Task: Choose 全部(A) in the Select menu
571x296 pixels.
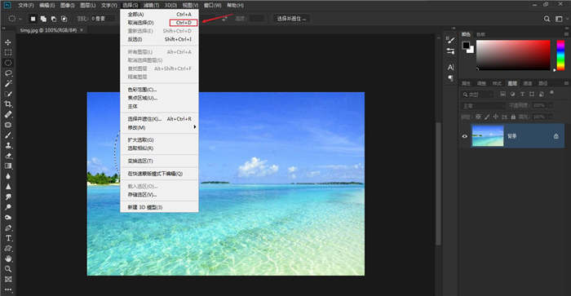Action: [x=160, y=14]
